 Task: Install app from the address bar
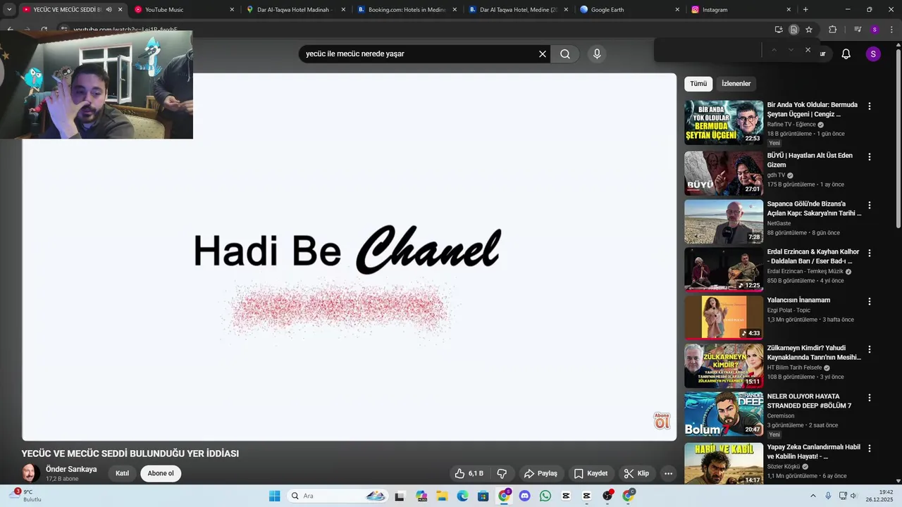[779, 30]
